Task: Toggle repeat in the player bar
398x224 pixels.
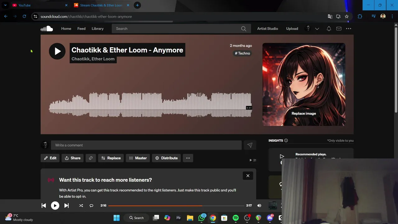Action: (91, 205)
